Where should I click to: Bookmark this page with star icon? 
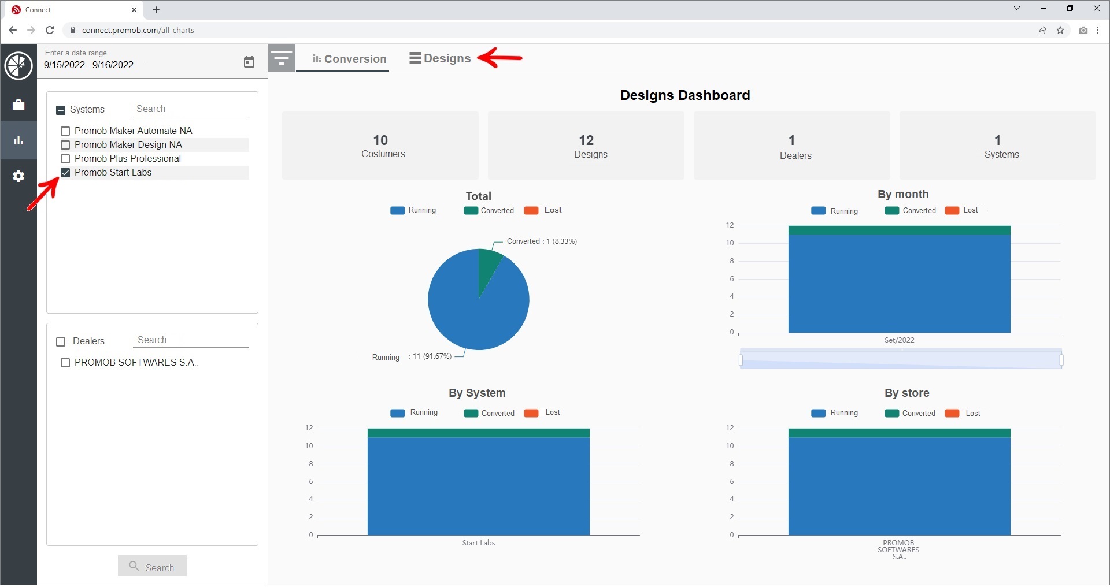pos(1060,31)
